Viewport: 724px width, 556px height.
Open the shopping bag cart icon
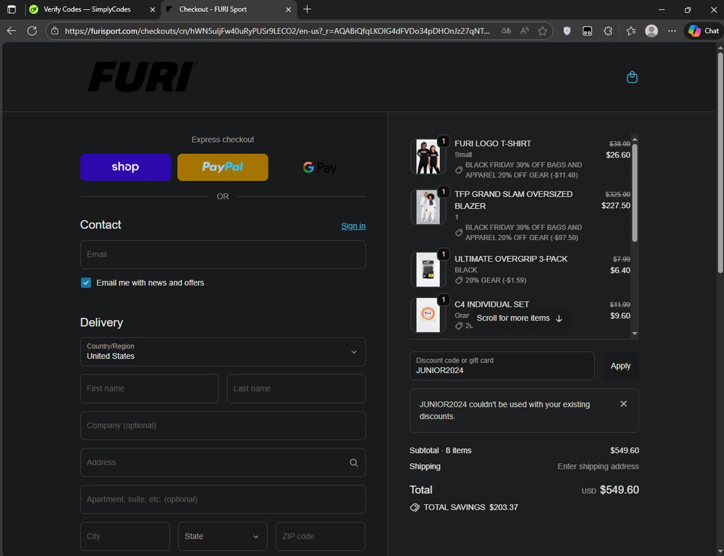tap(632, 77)
